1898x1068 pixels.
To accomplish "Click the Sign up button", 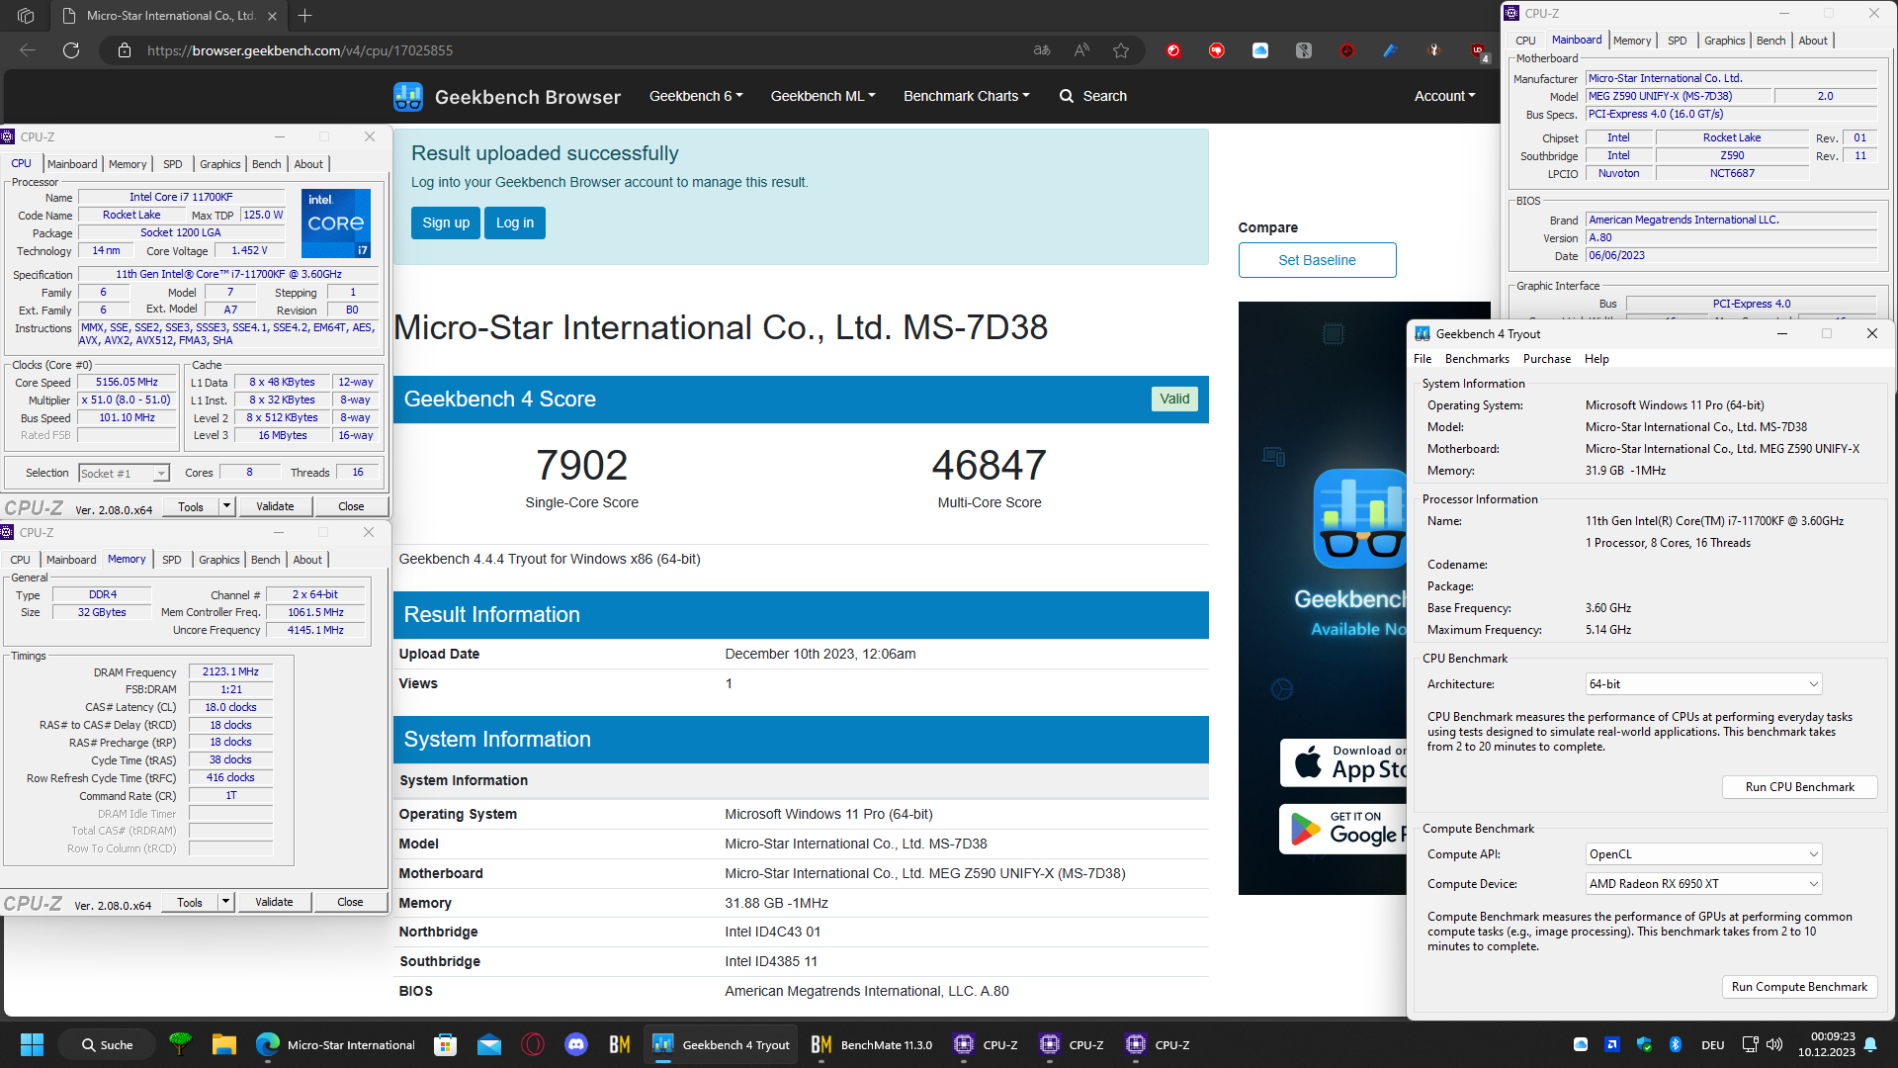I will click(446, 222).
